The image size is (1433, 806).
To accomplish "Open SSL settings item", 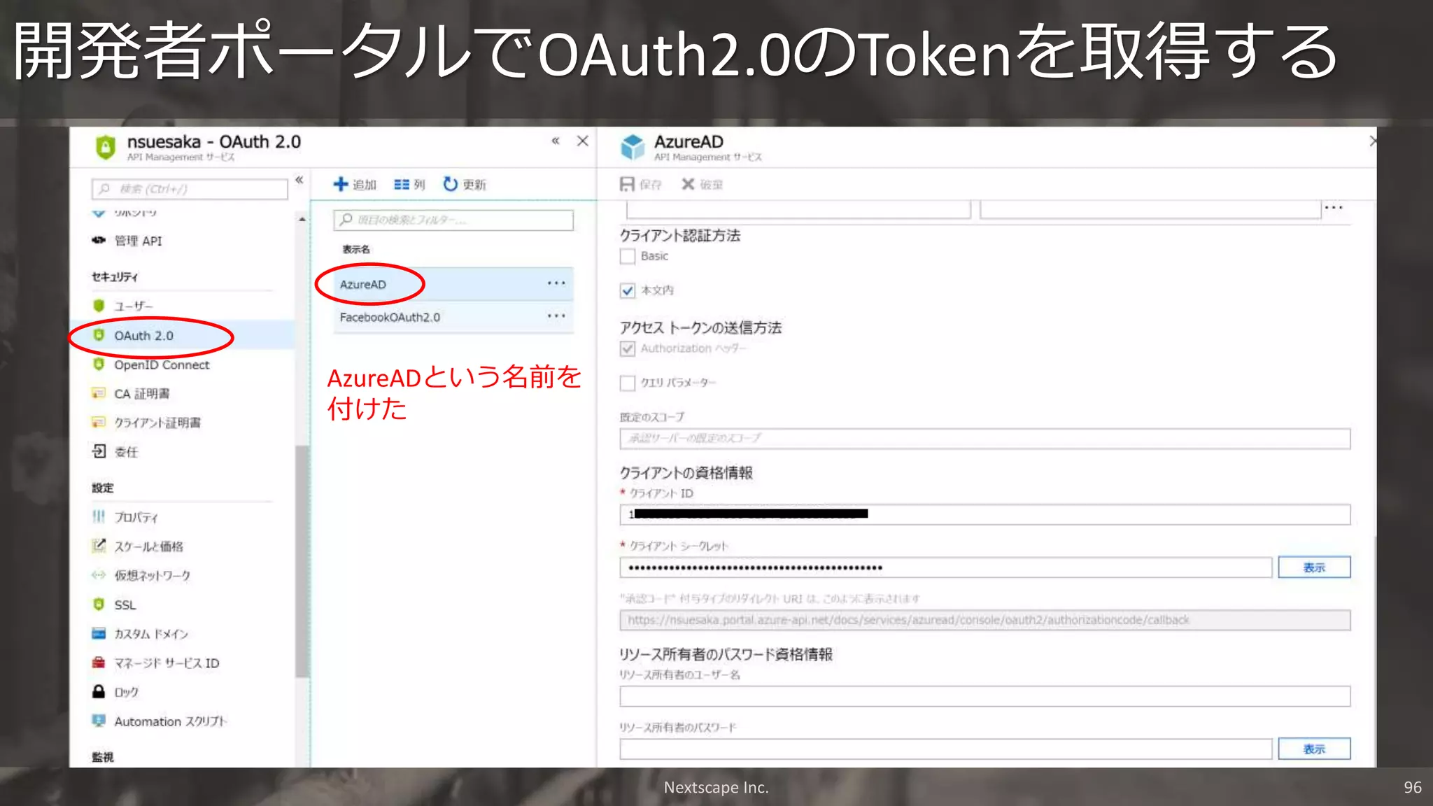I will 125,604.
